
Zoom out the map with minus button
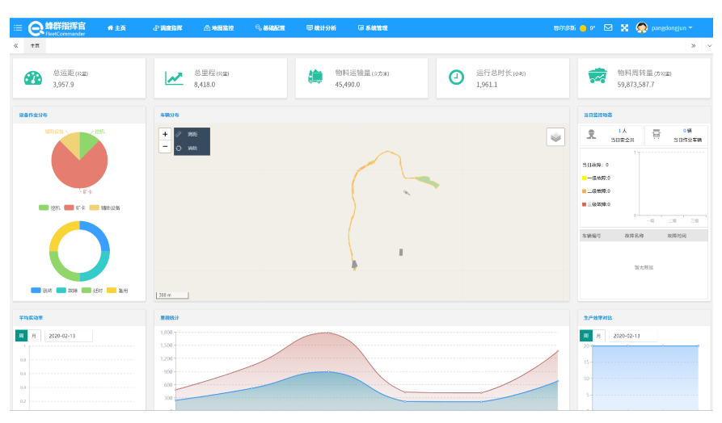coord(165,147)
